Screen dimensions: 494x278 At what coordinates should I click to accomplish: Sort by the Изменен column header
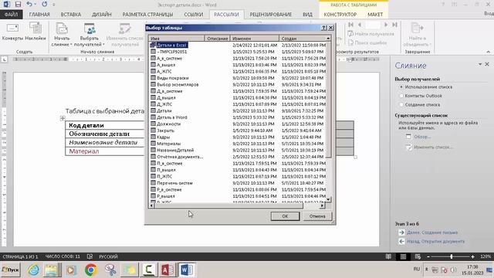tap(255, 39)
